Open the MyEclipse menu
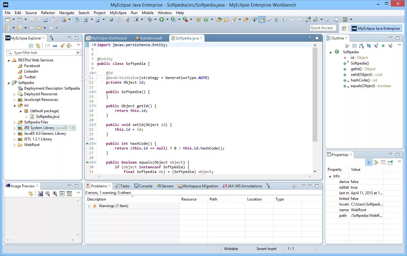This screenshot has height=256, width=407. (x=118, y=13)
